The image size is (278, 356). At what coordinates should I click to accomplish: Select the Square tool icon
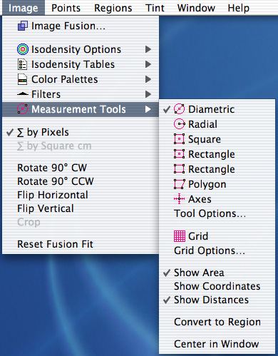[179, 139]
